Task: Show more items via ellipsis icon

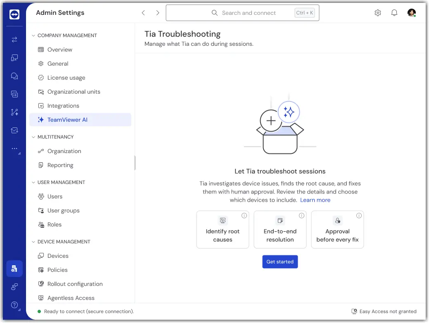Action: point(14,149)
